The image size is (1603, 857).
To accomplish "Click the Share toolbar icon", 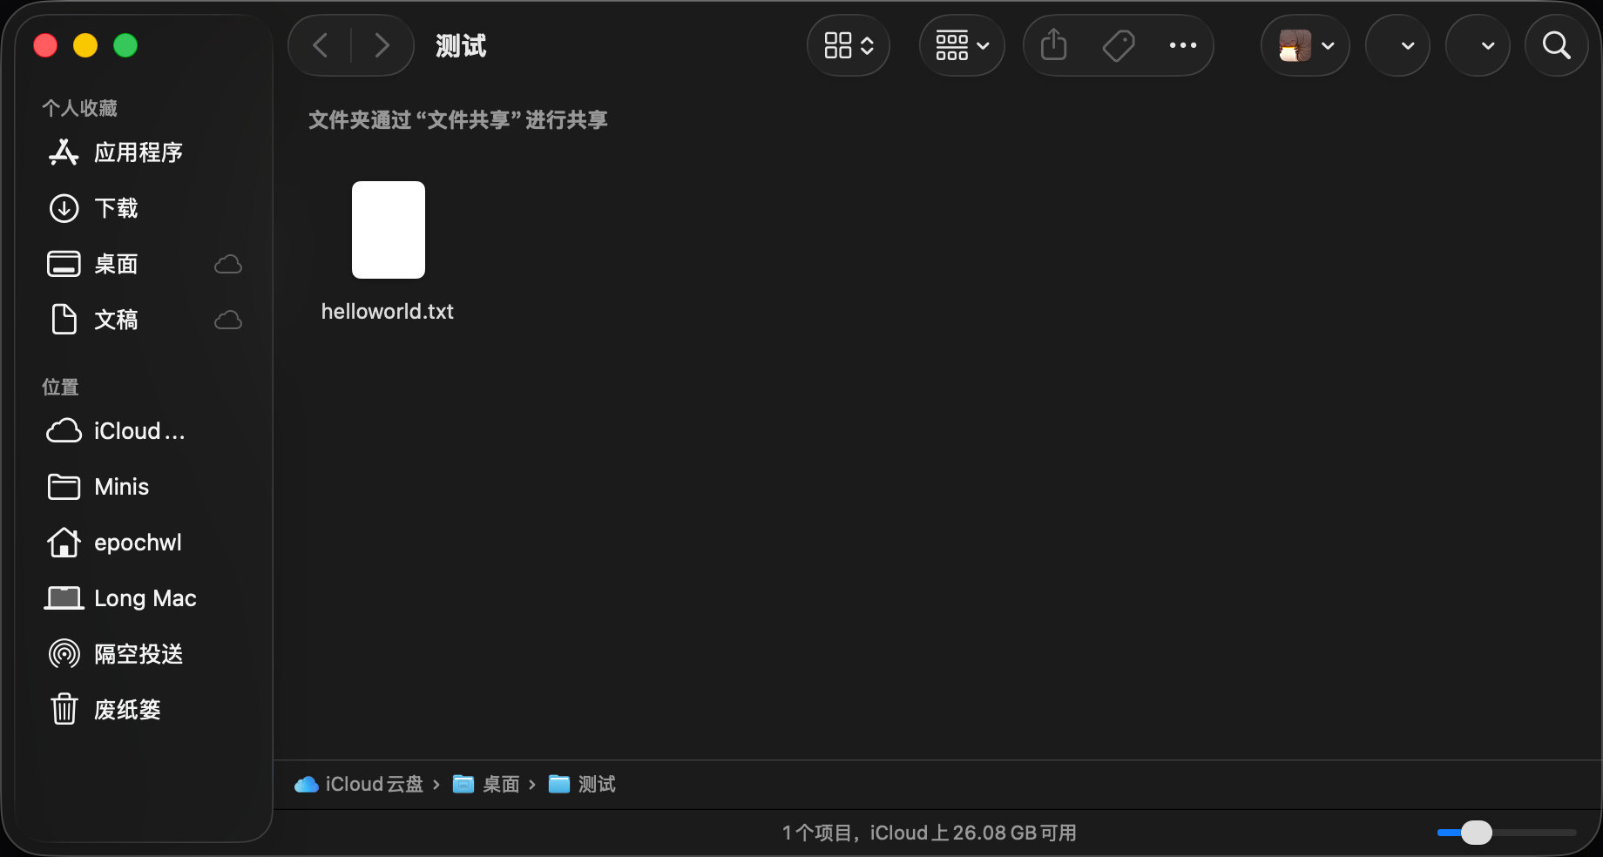I will (1053, 45).
